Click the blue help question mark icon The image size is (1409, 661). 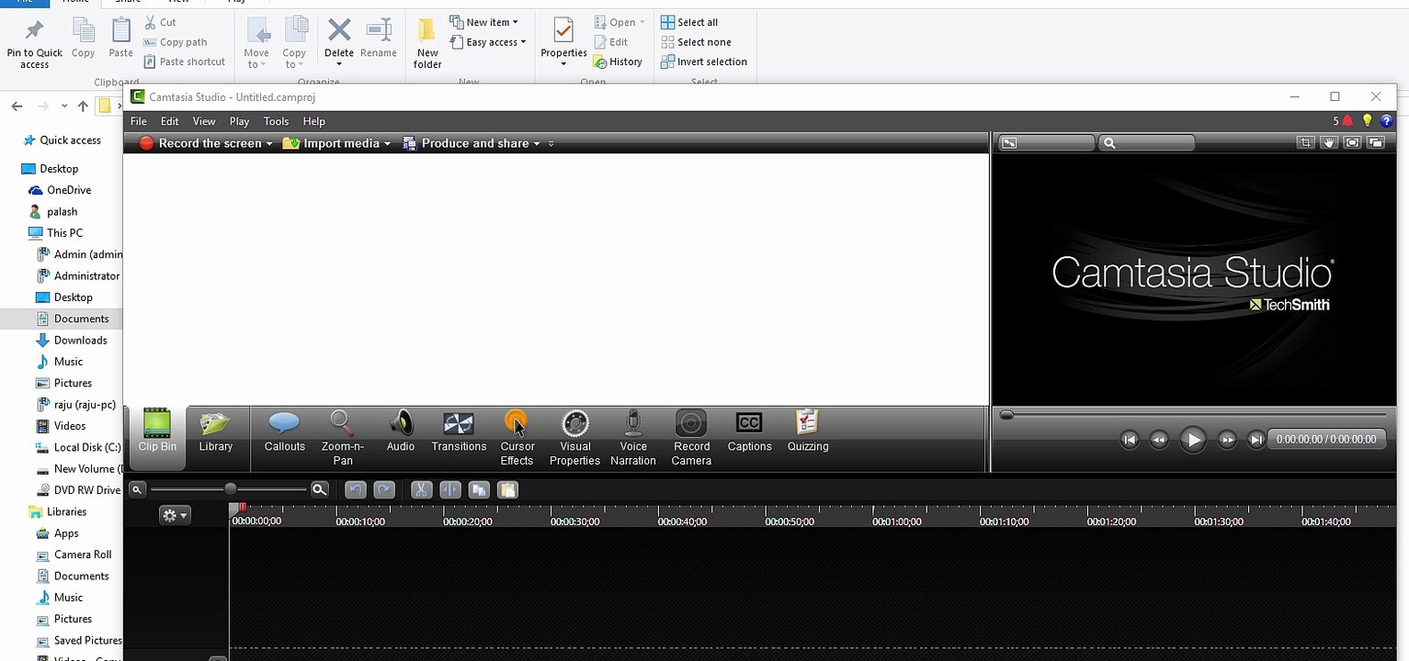(x=1387, y=121)
